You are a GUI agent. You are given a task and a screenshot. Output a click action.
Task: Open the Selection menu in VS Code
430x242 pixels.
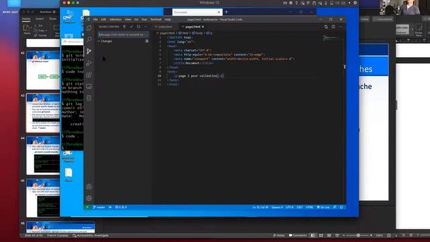(x=115, y=19)
